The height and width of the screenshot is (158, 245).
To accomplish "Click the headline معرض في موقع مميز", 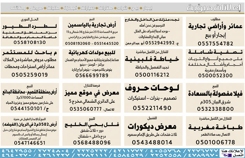I will point(92,93).
